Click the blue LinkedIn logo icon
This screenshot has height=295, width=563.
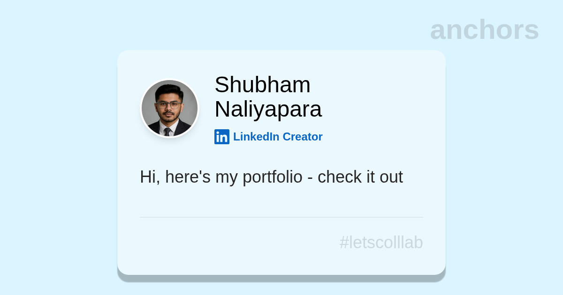(222, 137)
